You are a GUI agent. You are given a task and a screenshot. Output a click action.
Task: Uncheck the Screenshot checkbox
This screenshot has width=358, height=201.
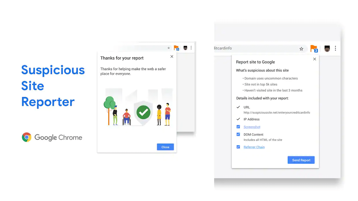(238, 127)
